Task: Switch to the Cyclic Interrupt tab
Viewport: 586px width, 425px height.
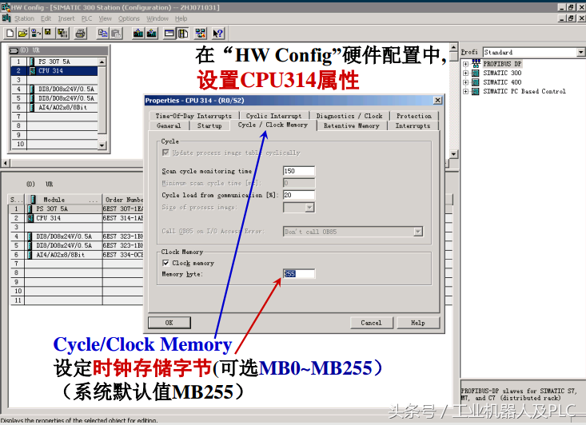Action: click(x=274, y=116)
